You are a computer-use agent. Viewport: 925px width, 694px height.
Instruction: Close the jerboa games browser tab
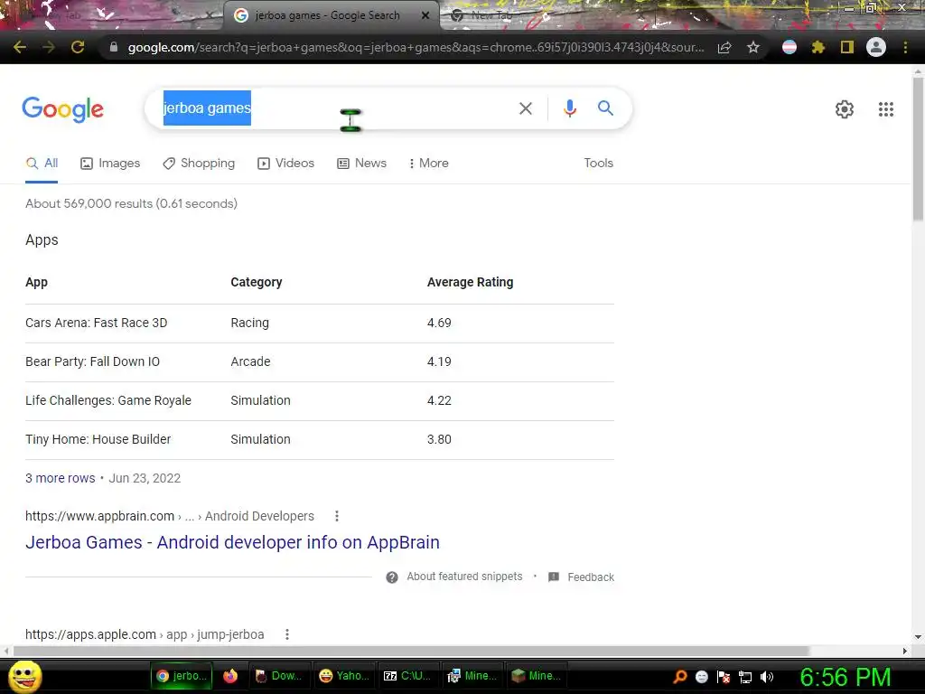(425, 15)
